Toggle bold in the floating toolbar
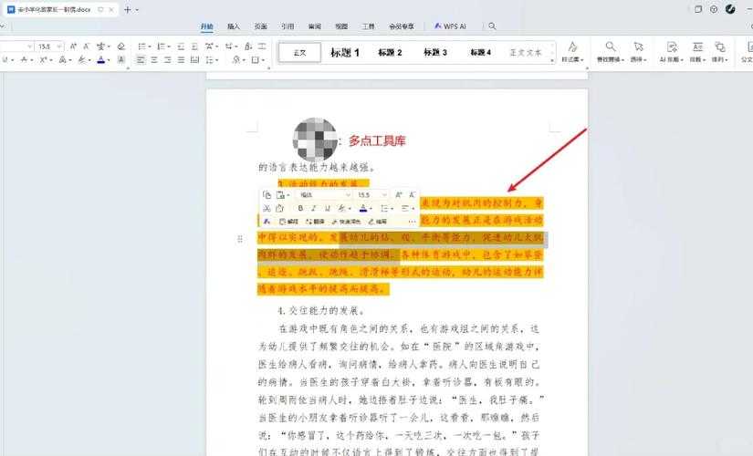The width and height of the screenshot is (753, 456). pos(300,208)
